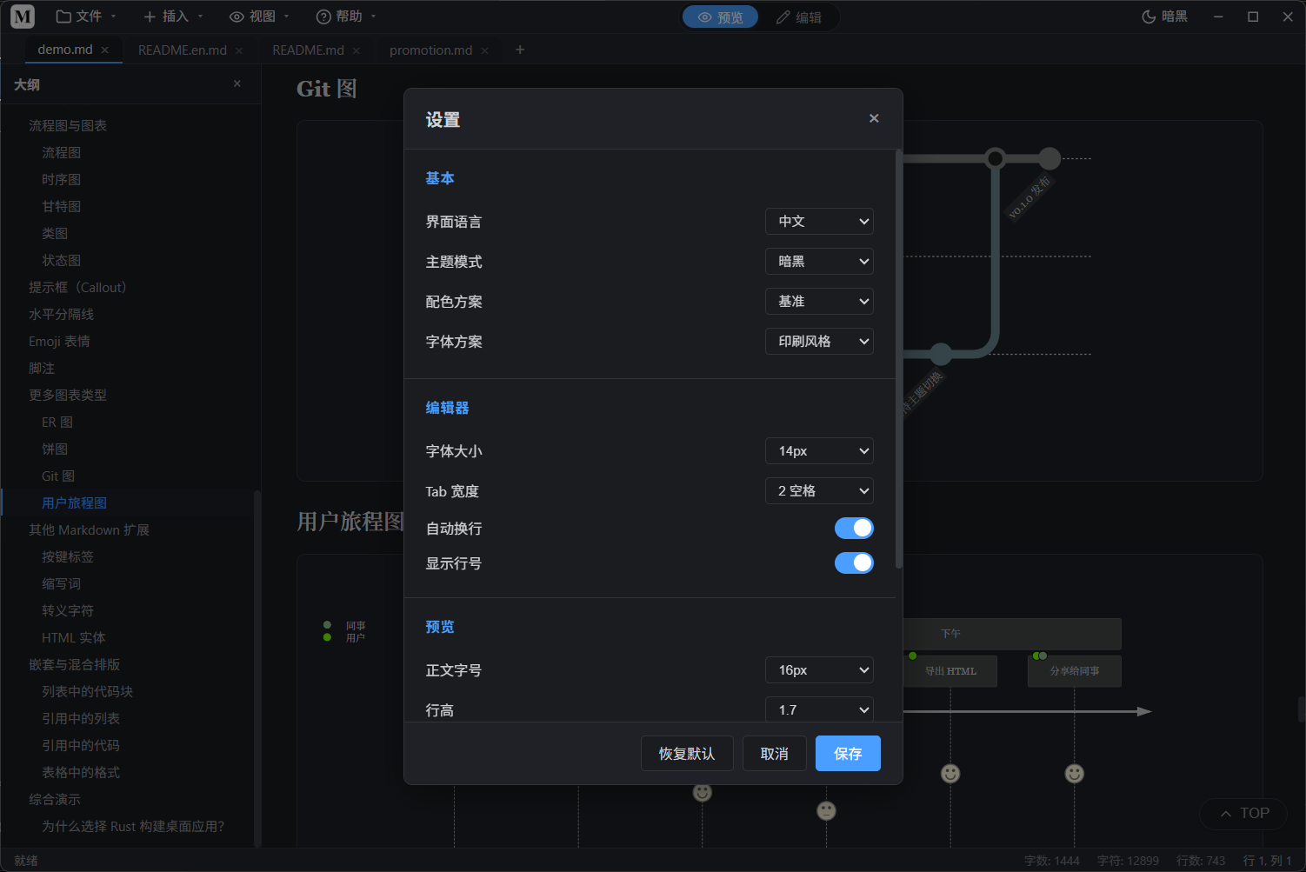The height and width of the screenshot is (872, 1306).
Task: Open the 界面语言 dropdown
Action: (x=819, y=221)
